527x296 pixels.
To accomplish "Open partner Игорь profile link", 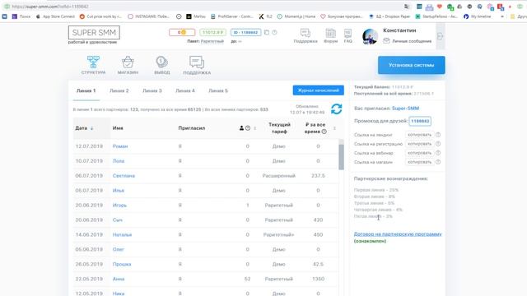I will 119,206.
